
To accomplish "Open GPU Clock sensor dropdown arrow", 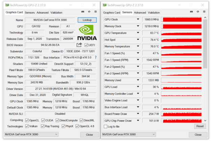I will pyautogui.click(x=138, y=19).
